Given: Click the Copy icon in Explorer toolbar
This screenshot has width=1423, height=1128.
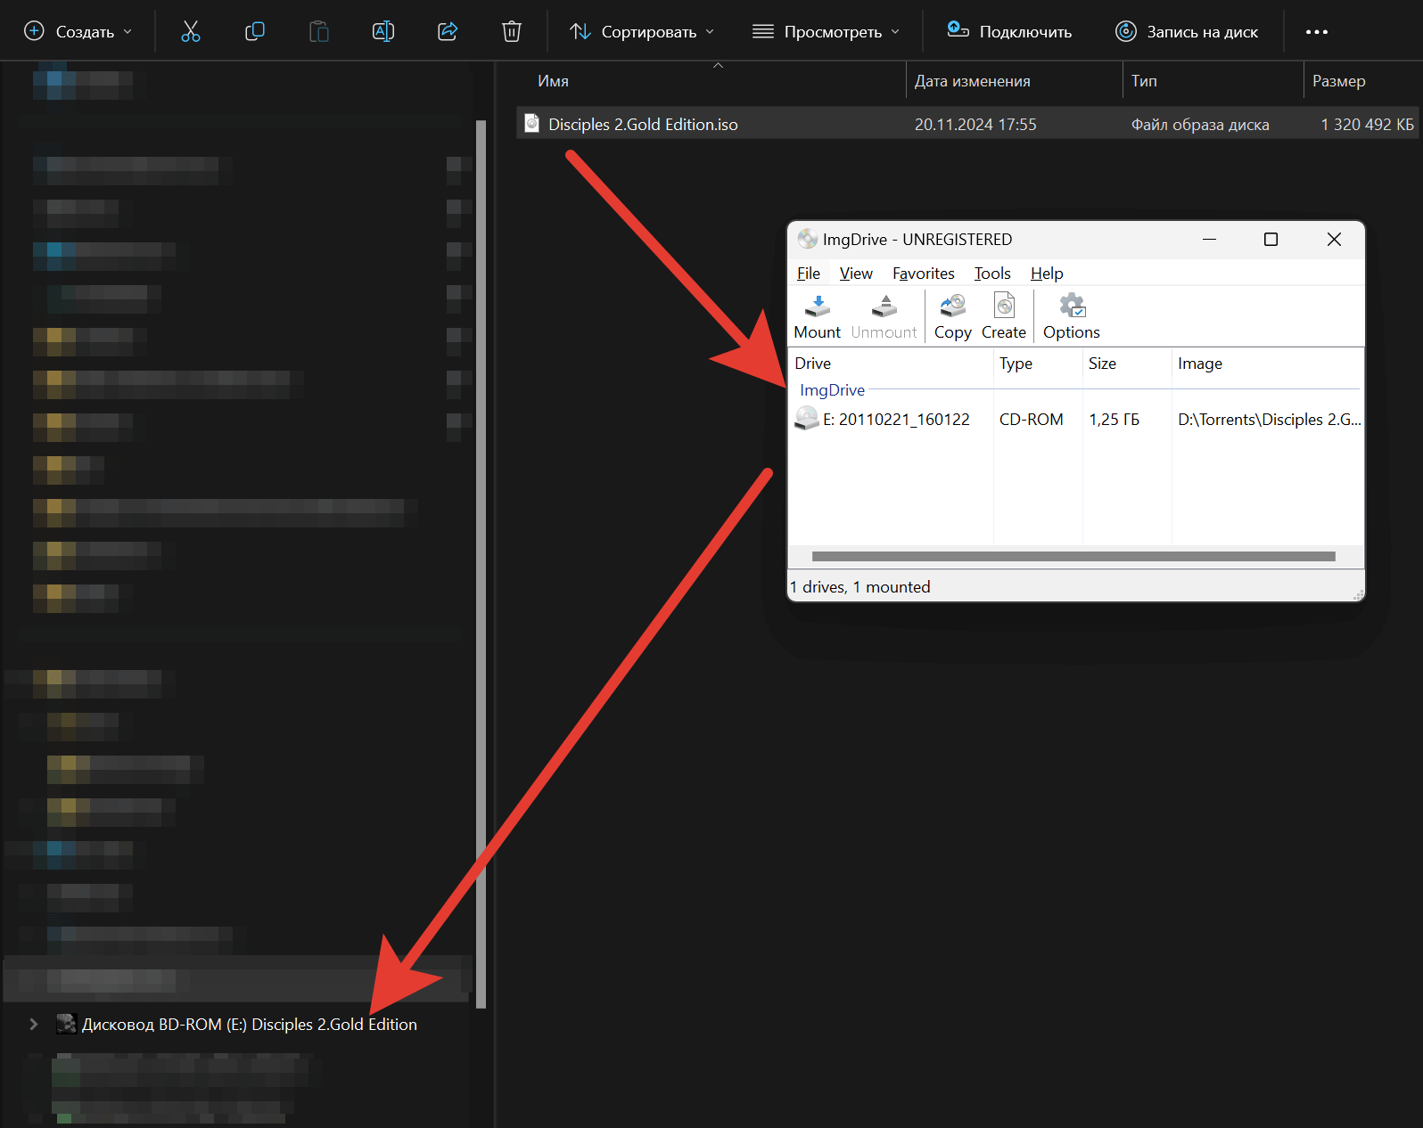Looking at the screenshot, I should coord(254,31).
